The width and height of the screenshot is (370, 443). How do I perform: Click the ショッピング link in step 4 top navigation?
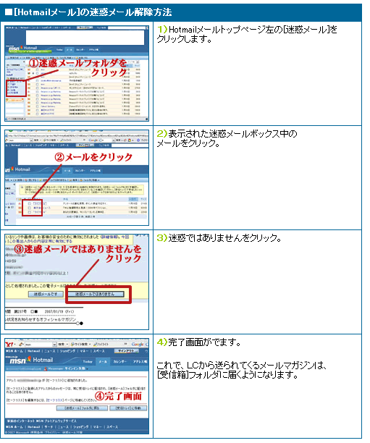pyautogui.click(x=67, y=351)
